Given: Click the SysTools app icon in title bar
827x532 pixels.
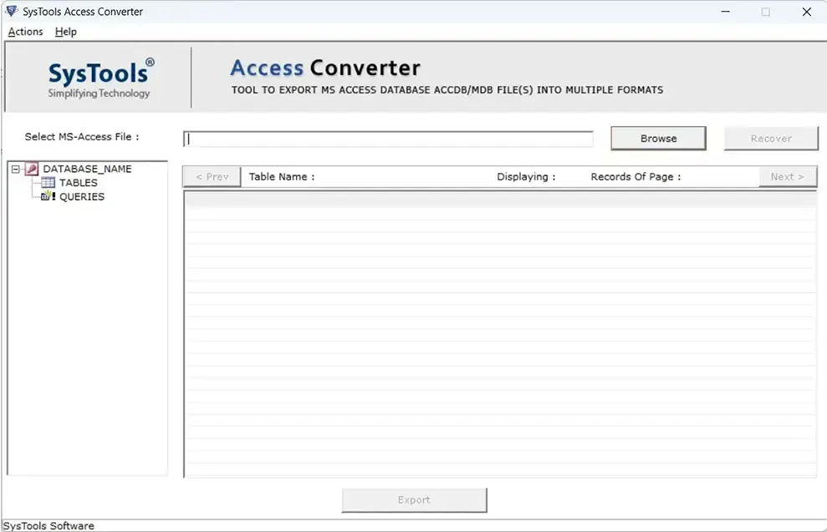Looking at the screenshot, I should pos(12,12).
